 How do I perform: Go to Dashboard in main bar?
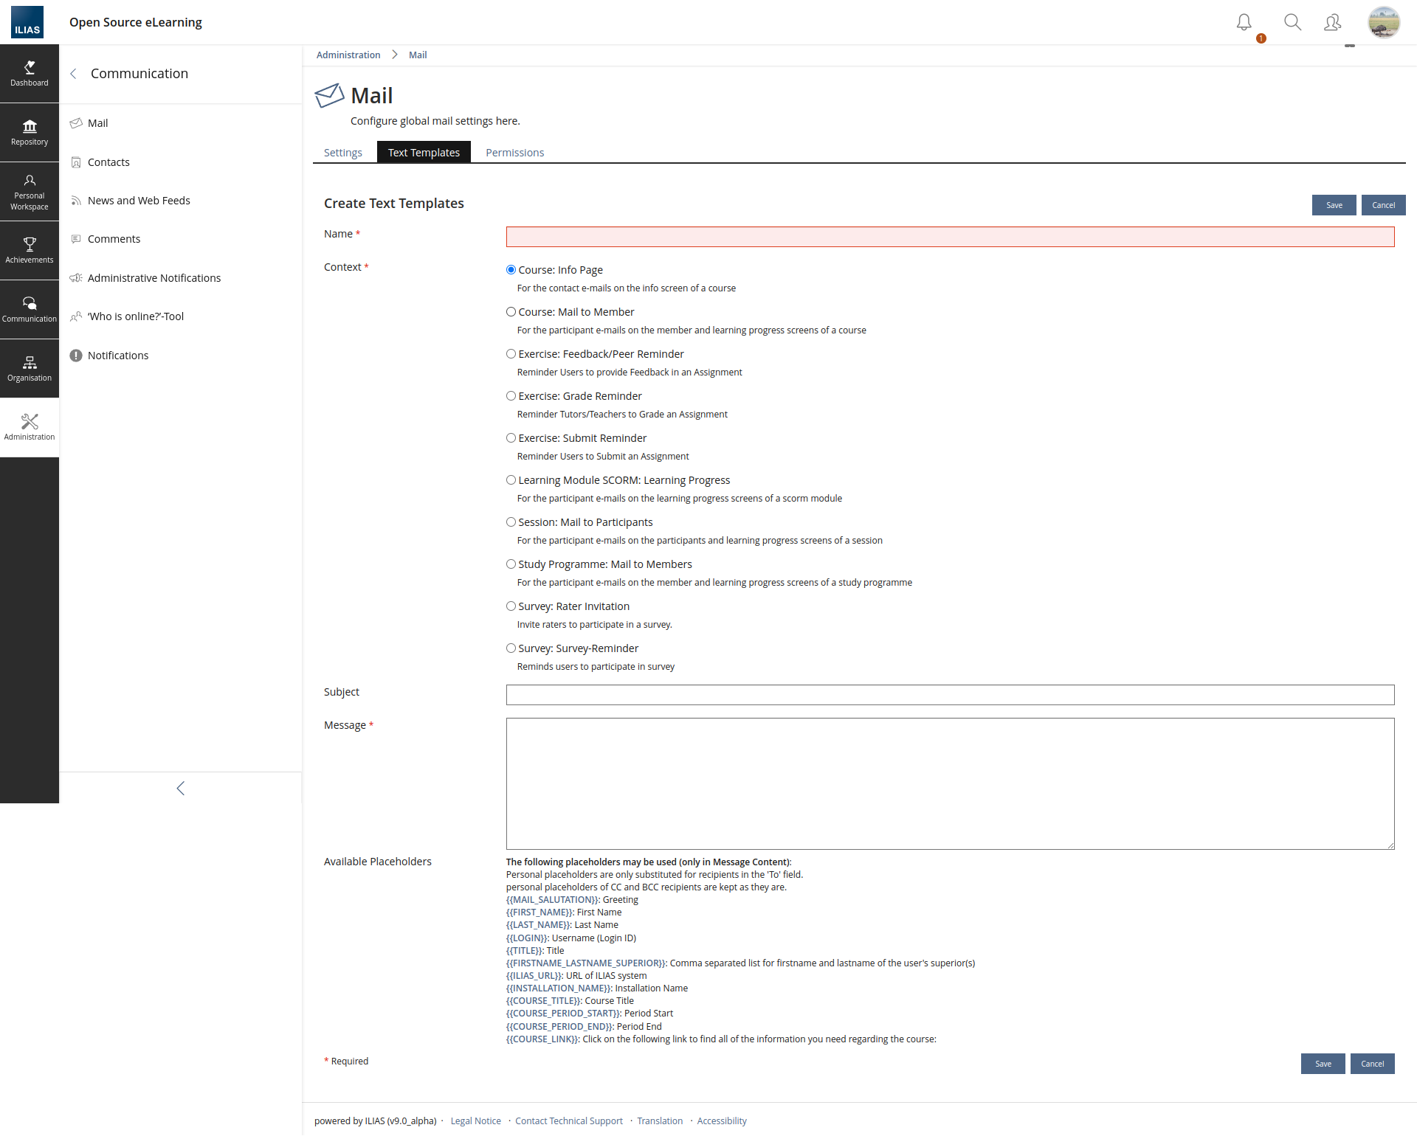[30, 74]
